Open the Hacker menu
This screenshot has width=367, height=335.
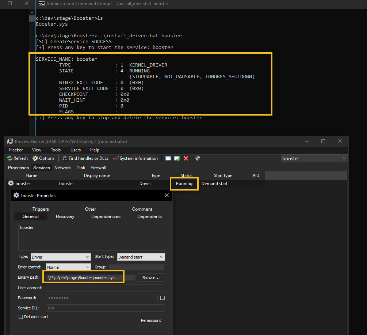[x=16, y=150]
